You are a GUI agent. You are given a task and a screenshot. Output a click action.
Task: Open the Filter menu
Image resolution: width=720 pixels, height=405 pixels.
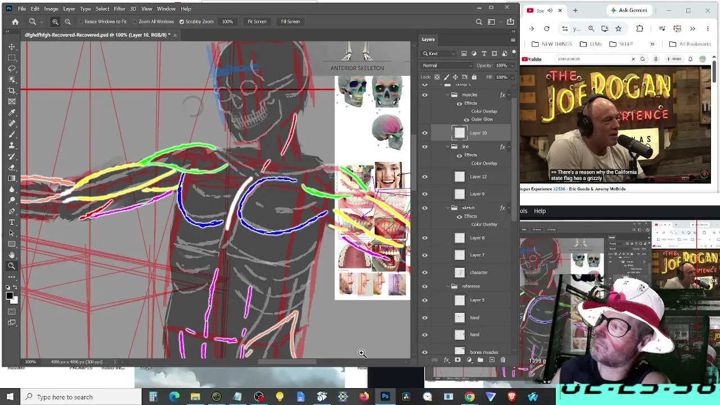(119, 8)
